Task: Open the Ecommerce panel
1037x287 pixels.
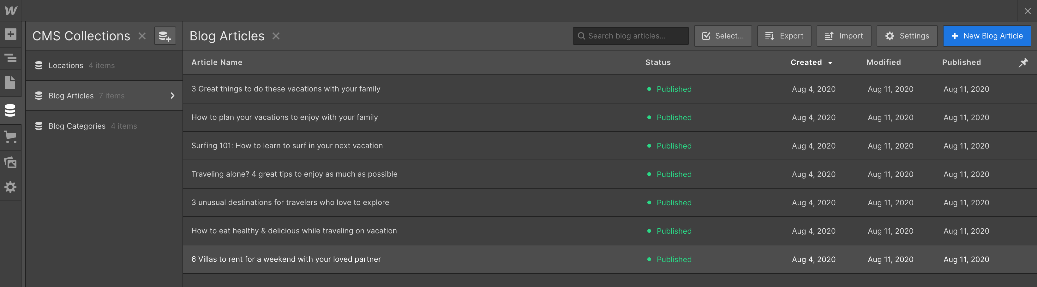Action: coord(10,137)
